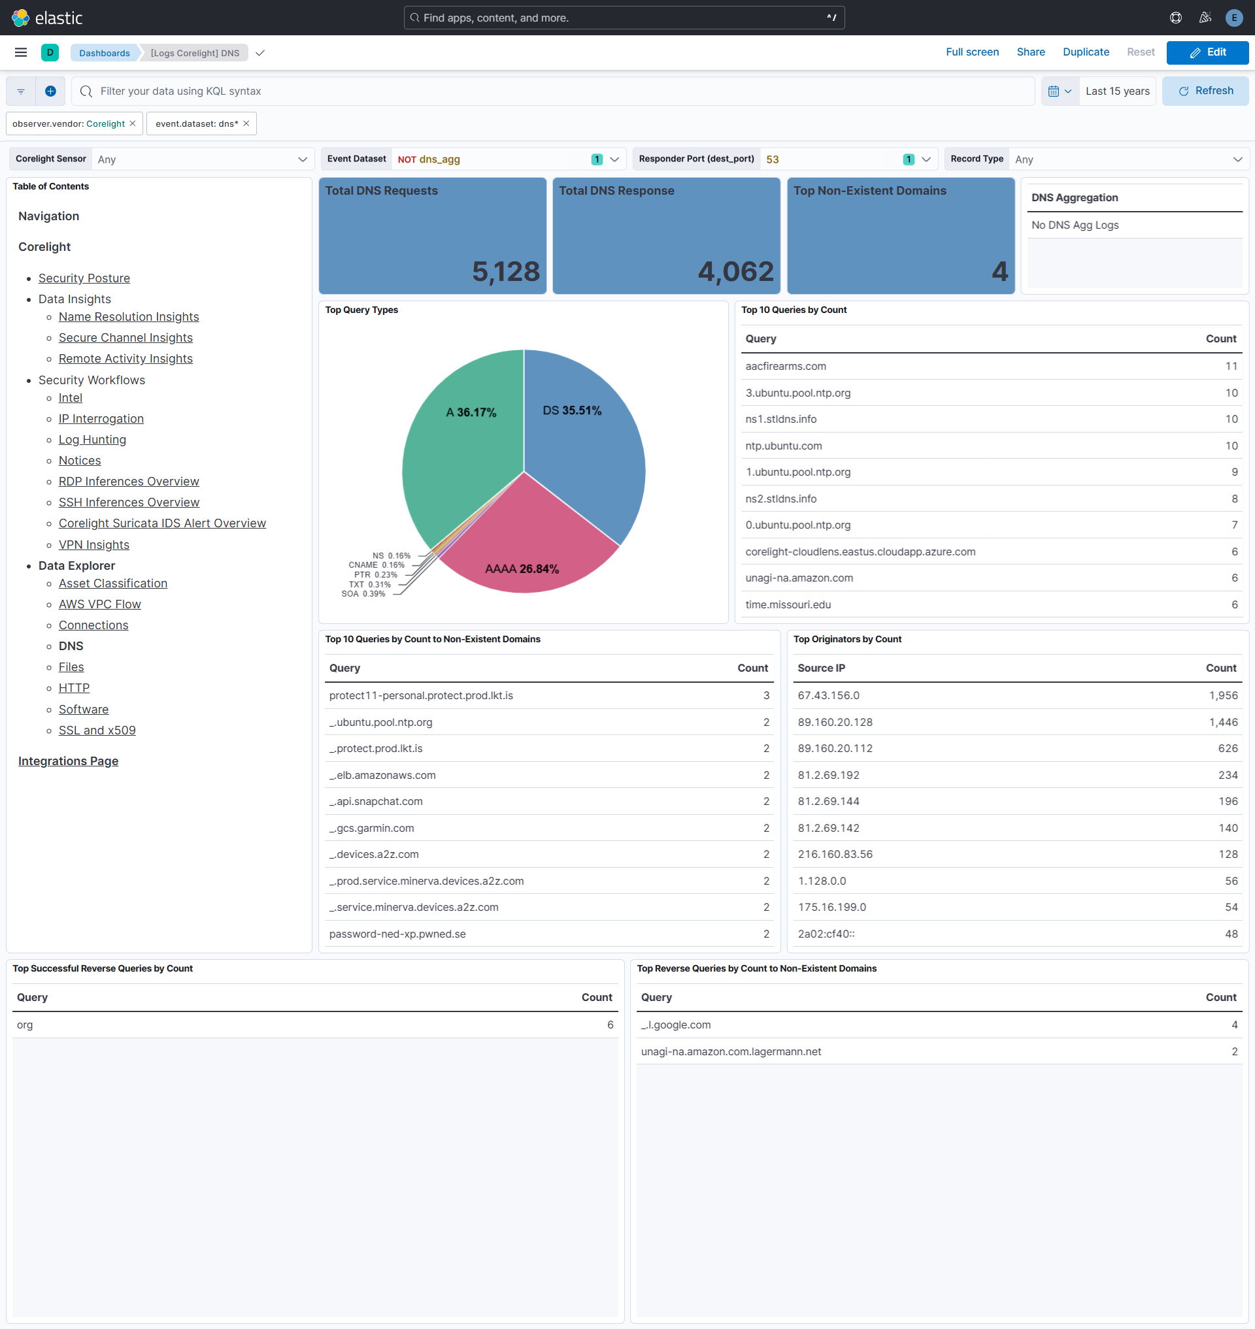Open the Software link
This screenshot has width=1255, height=1329.
coord(84,710)
